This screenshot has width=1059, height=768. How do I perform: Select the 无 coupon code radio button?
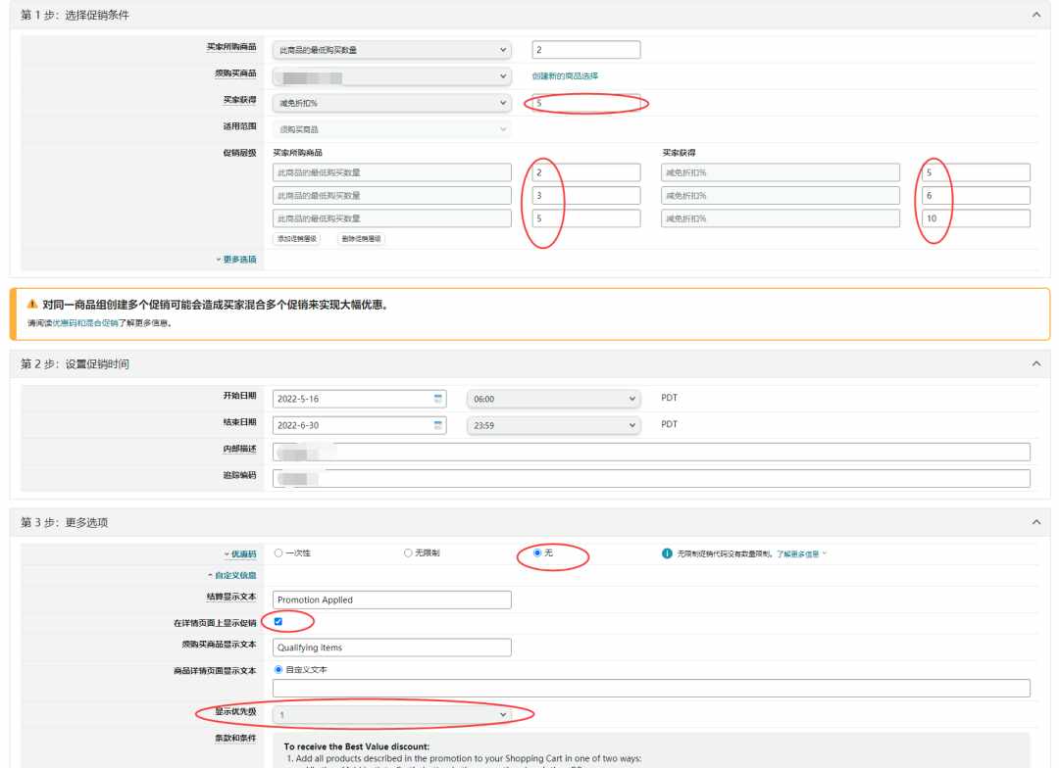pyautogui.click(x=537, y=552)
